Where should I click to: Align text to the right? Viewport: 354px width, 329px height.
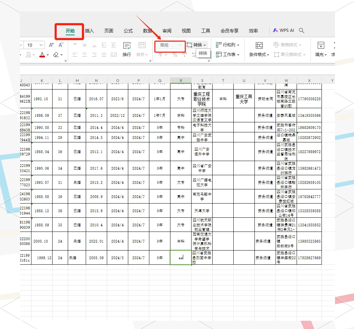tap(94, 54)
